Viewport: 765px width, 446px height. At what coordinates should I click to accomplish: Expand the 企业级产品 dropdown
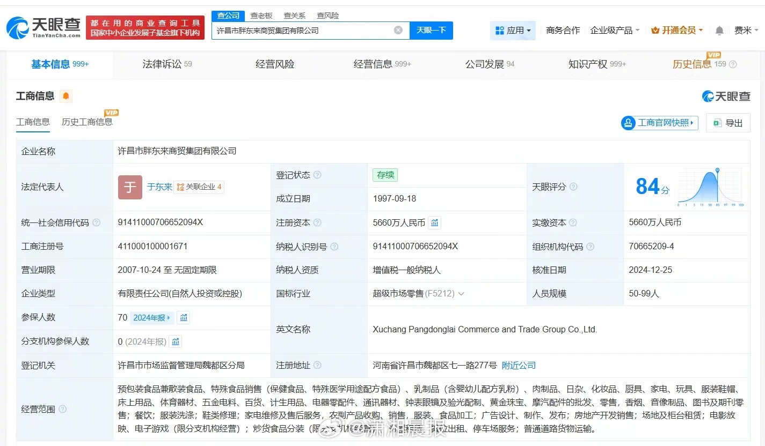coord(615,31)
